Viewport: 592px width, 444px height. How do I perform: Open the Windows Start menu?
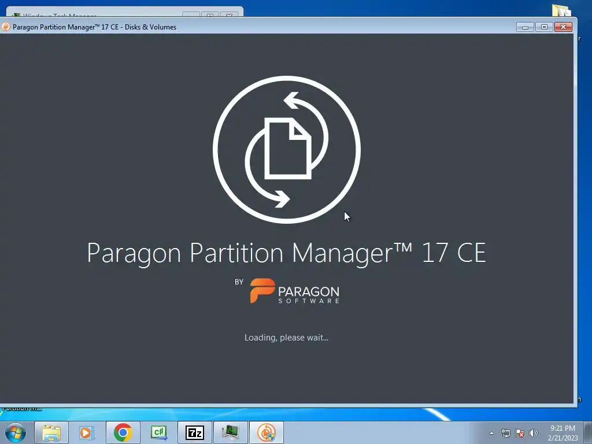pos(15,432)
